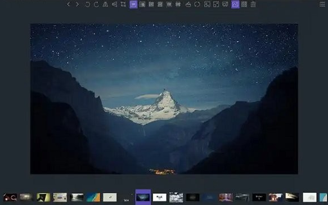
Task: Open the reddish portrait thumbnail
Action: pyautogui.click(x=276, y=197)
